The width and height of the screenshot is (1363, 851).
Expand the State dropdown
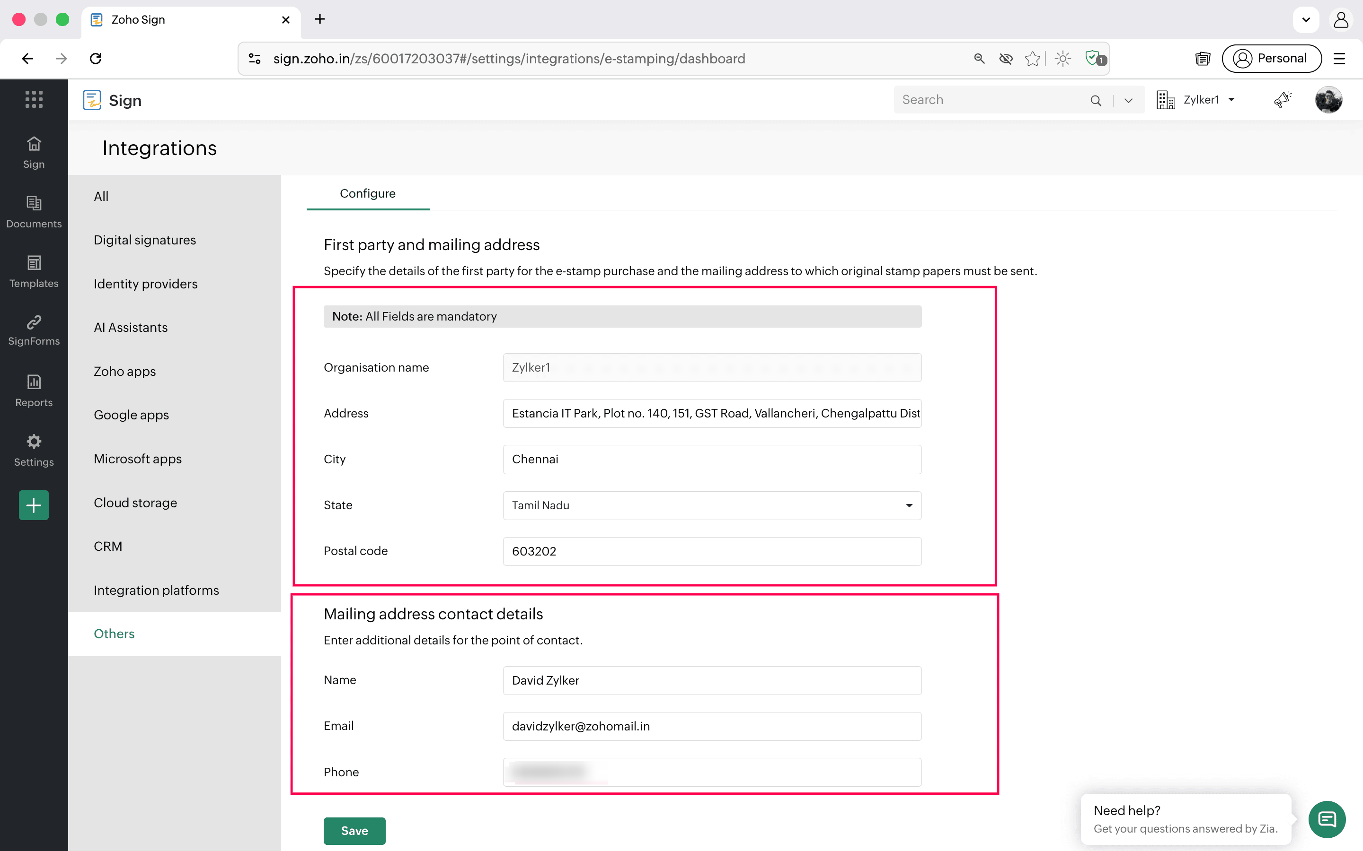[x=909, y=505]
